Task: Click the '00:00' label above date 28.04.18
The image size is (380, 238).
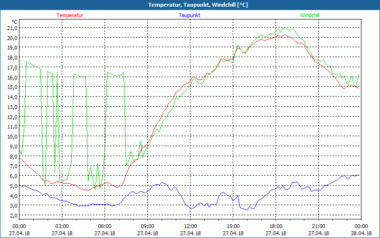Action: (361, 227)
